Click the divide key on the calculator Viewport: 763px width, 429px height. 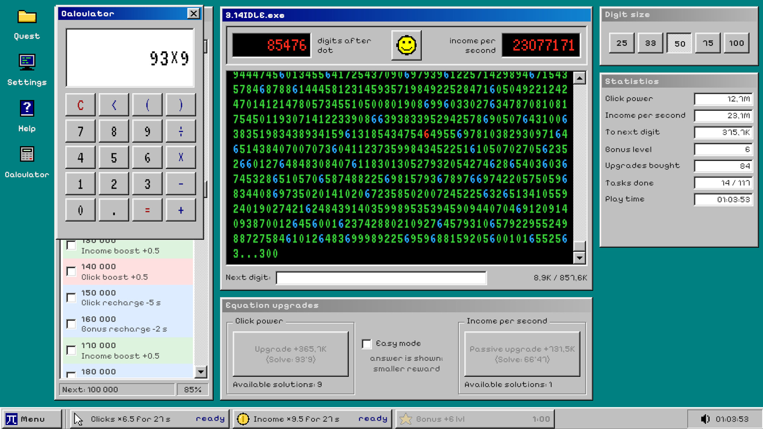tap(180, 131)
